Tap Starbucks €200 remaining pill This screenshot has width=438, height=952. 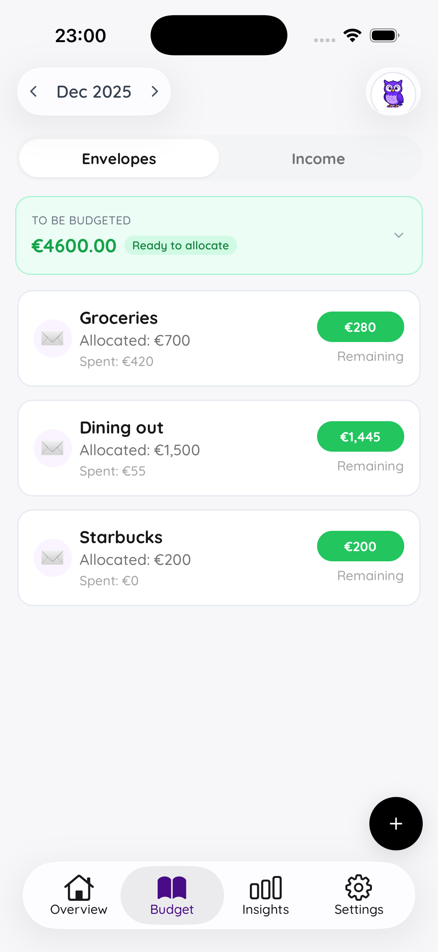tap(360, 546)
